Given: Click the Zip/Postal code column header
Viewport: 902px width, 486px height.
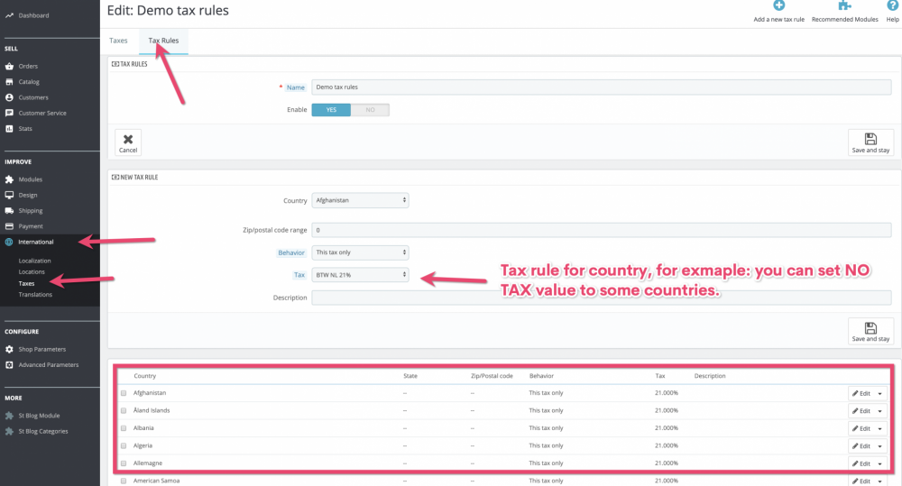Looking at the screenshot, I should [492, 376].
